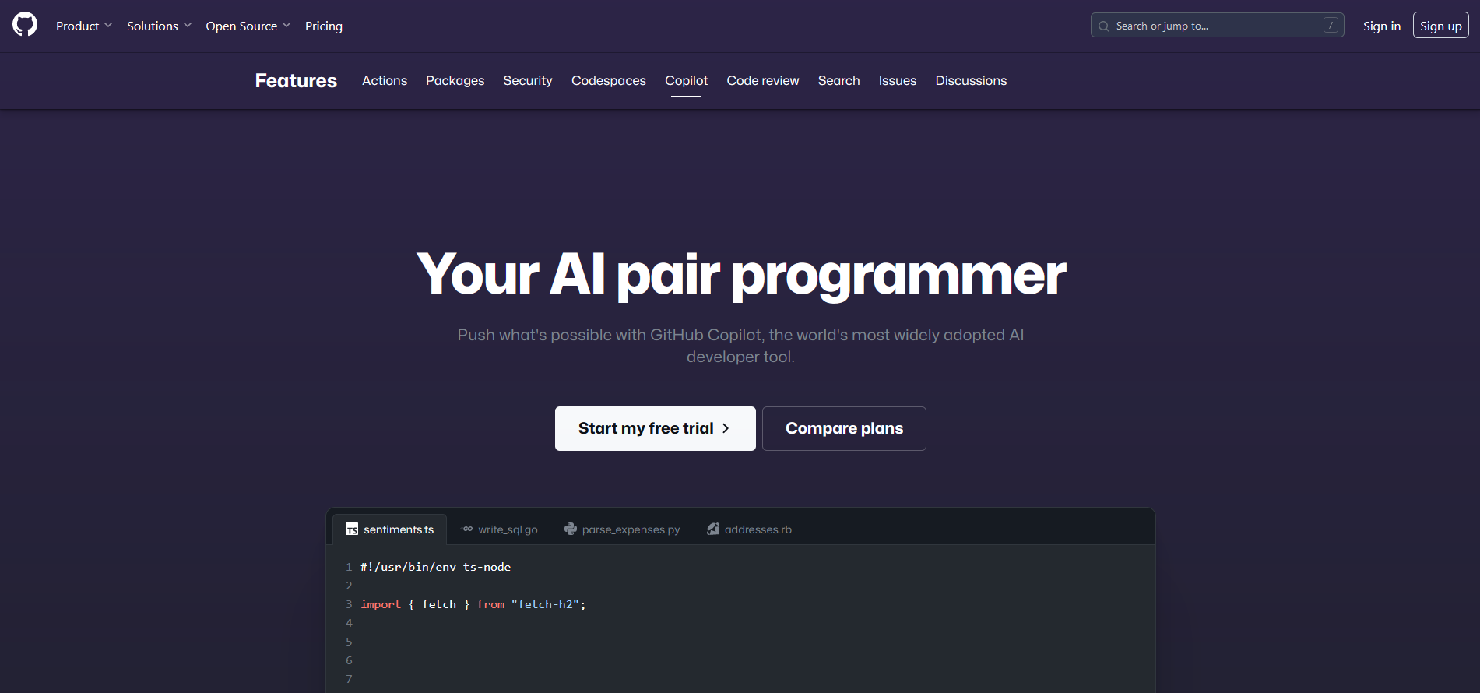Image resolution: width=1480 pixels, height=693 pixels.
Task: Click the magnifying glass search icon
Action: [1103, 26]
